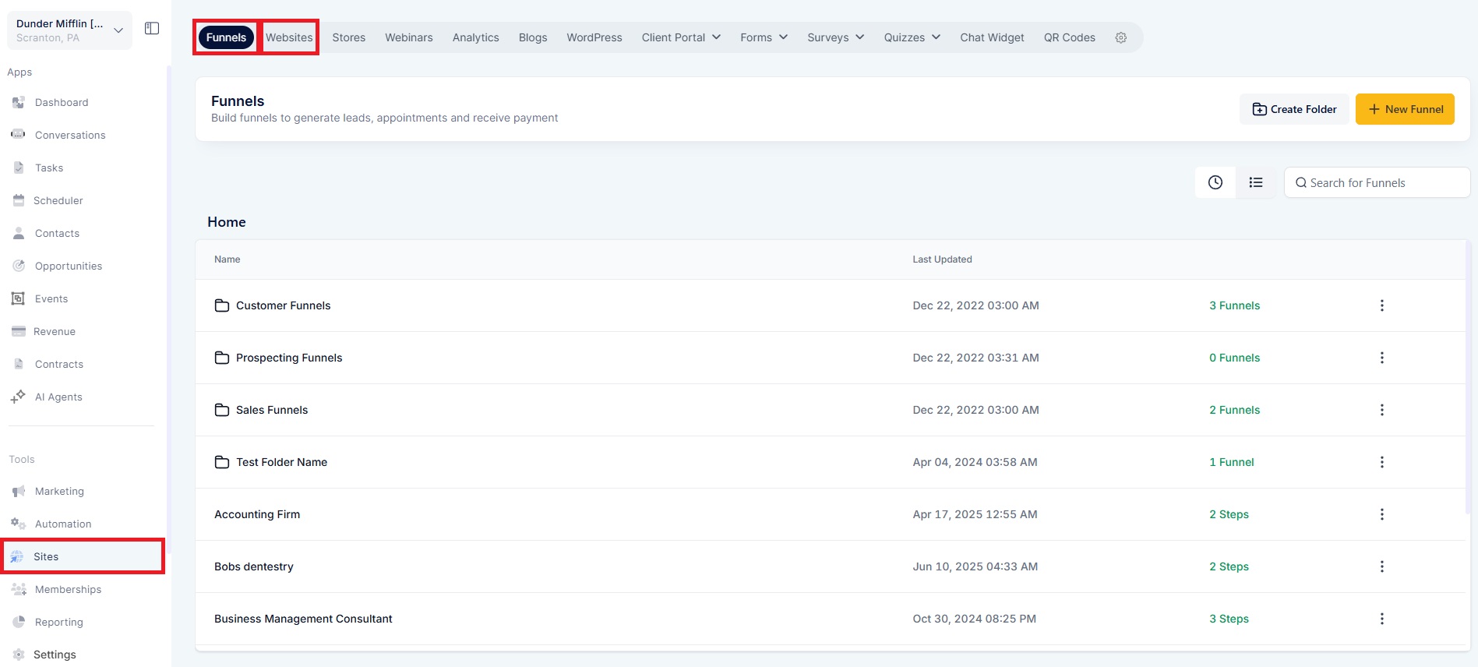The width and height of the screenshot is (1478, 667).
Task: Switch to the Analytics tab
Action: click(475, 37)
